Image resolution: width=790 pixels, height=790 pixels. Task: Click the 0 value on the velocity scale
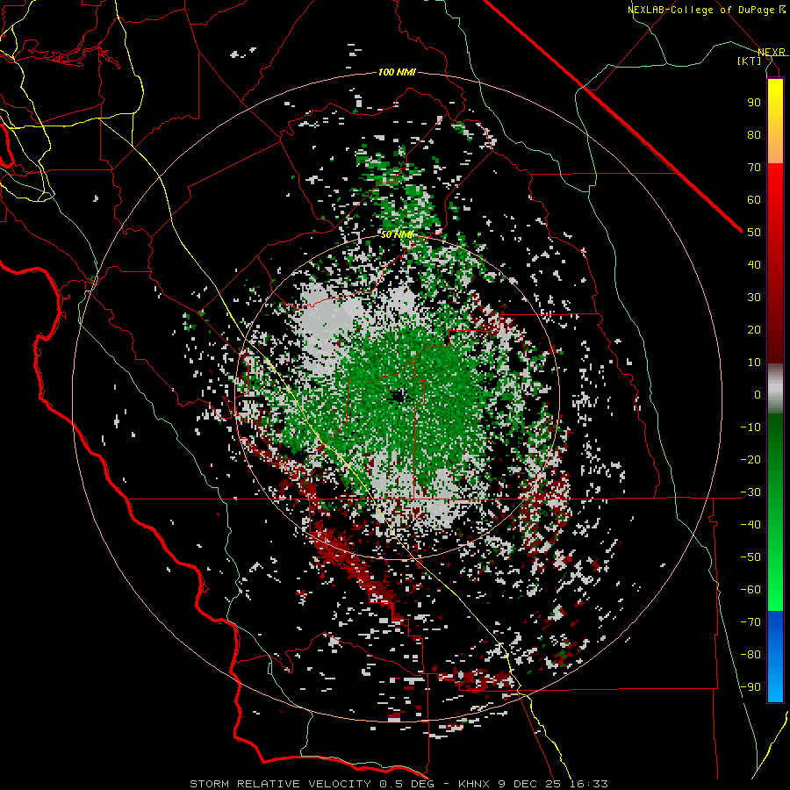tap(758, 395)
